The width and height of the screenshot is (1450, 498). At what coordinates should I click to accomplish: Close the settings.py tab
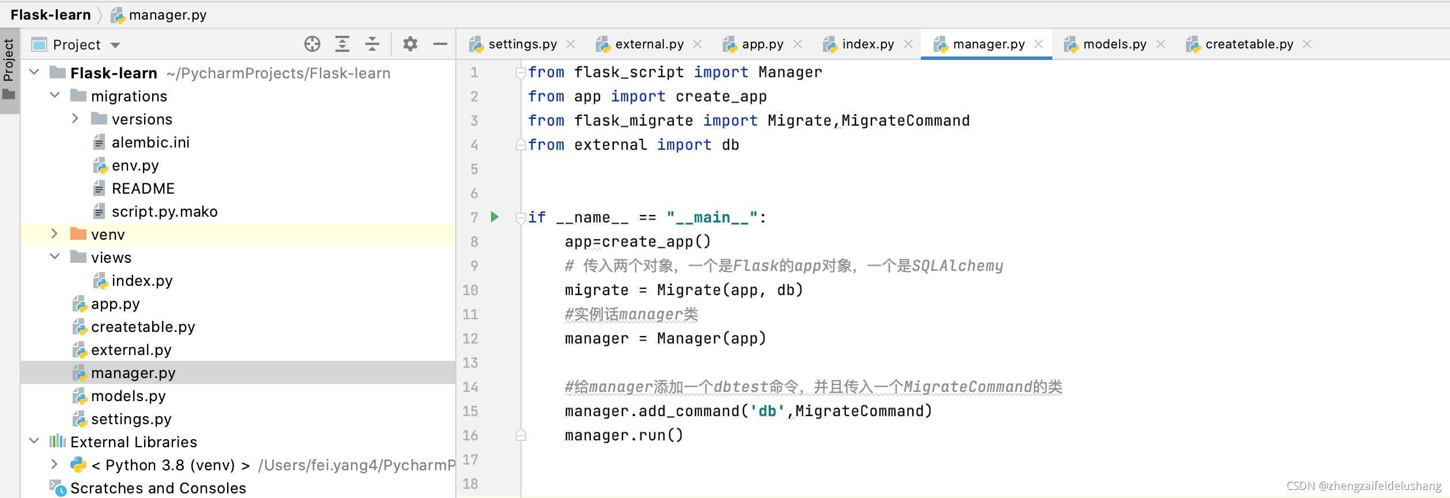(x=571, y=44)
